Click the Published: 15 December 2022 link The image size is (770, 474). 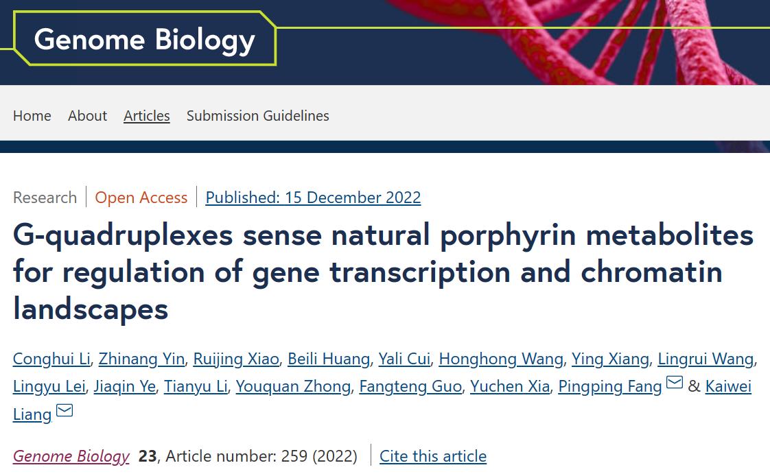[314, 198]
